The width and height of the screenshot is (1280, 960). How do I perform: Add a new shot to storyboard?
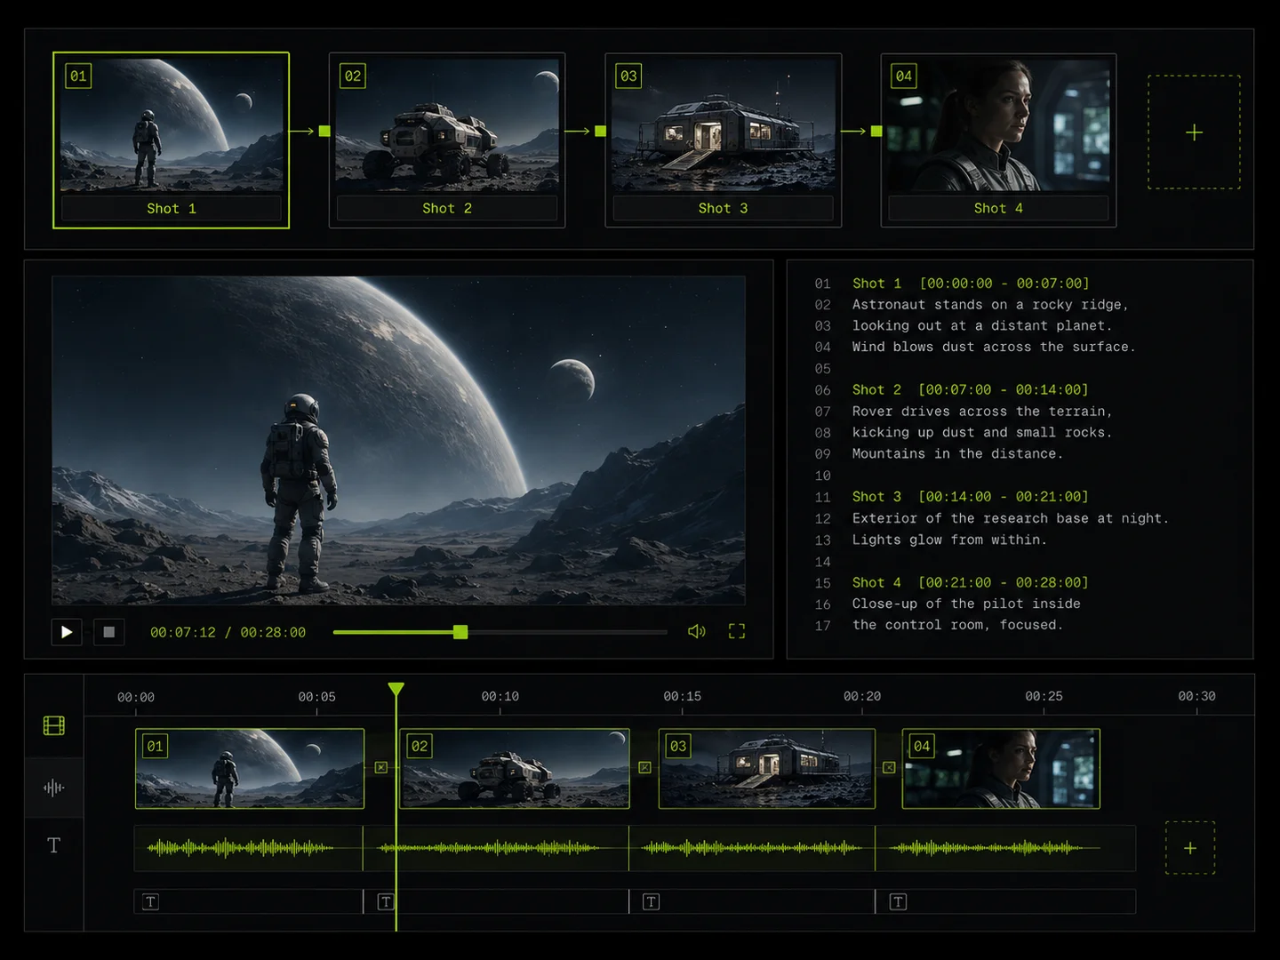1194,132
